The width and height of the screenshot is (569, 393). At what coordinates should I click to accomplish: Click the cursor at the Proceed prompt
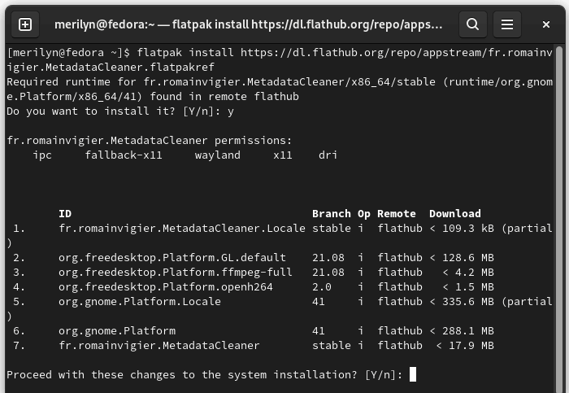click(413, 374)
